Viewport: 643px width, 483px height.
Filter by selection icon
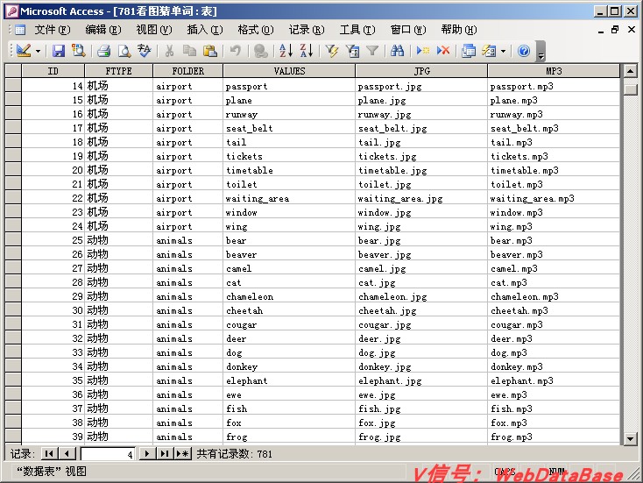pyautogui.click(x=332, y=51)
